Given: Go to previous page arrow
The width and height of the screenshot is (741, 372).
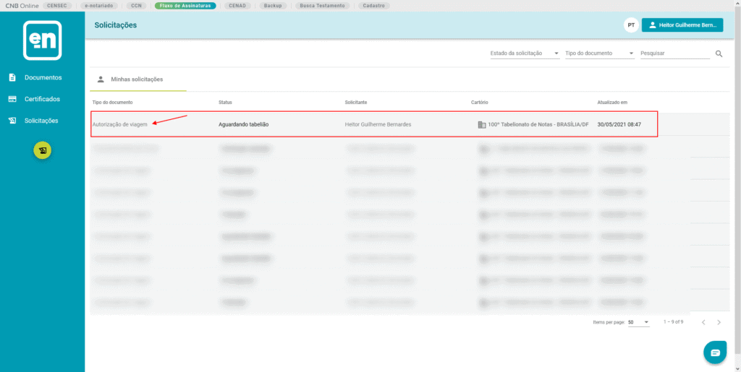Looking at the screenshot, I should coord(703,322).
